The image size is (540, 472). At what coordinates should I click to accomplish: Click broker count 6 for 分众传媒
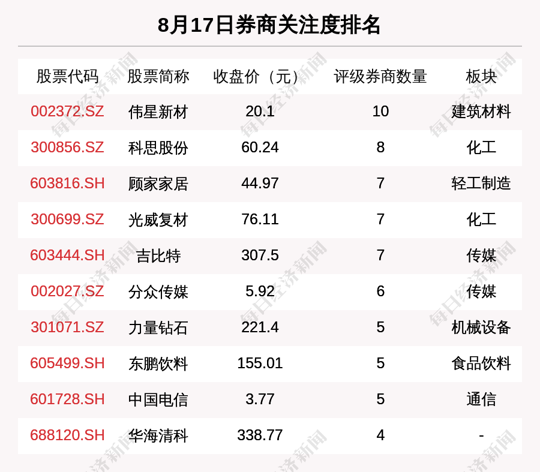(x=380, y=291)
